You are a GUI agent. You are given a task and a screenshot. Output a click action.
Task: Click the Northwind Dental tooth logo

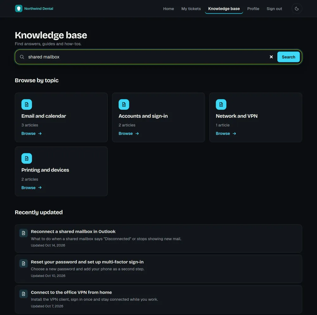pyautogui.click(x=19, y=9)
